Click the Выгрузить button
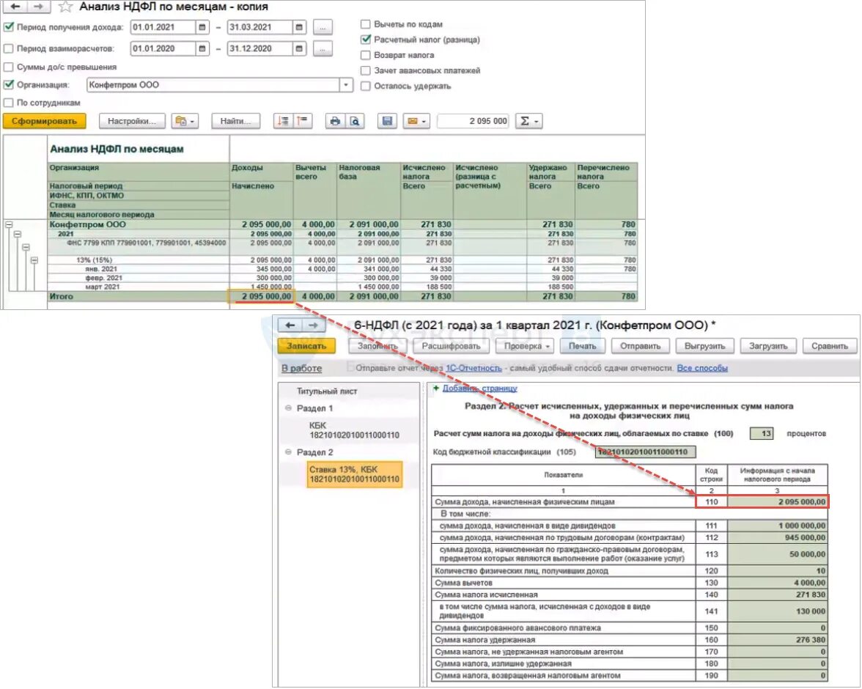The image size is (862, 689). pos(705,346)
